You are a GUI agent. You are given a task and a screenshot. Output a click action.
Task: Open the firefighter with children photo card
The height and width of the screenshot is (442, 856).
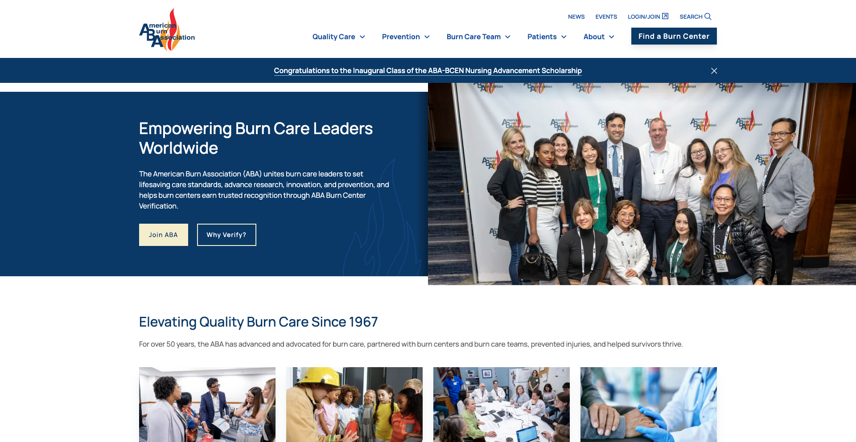point(354,405)
